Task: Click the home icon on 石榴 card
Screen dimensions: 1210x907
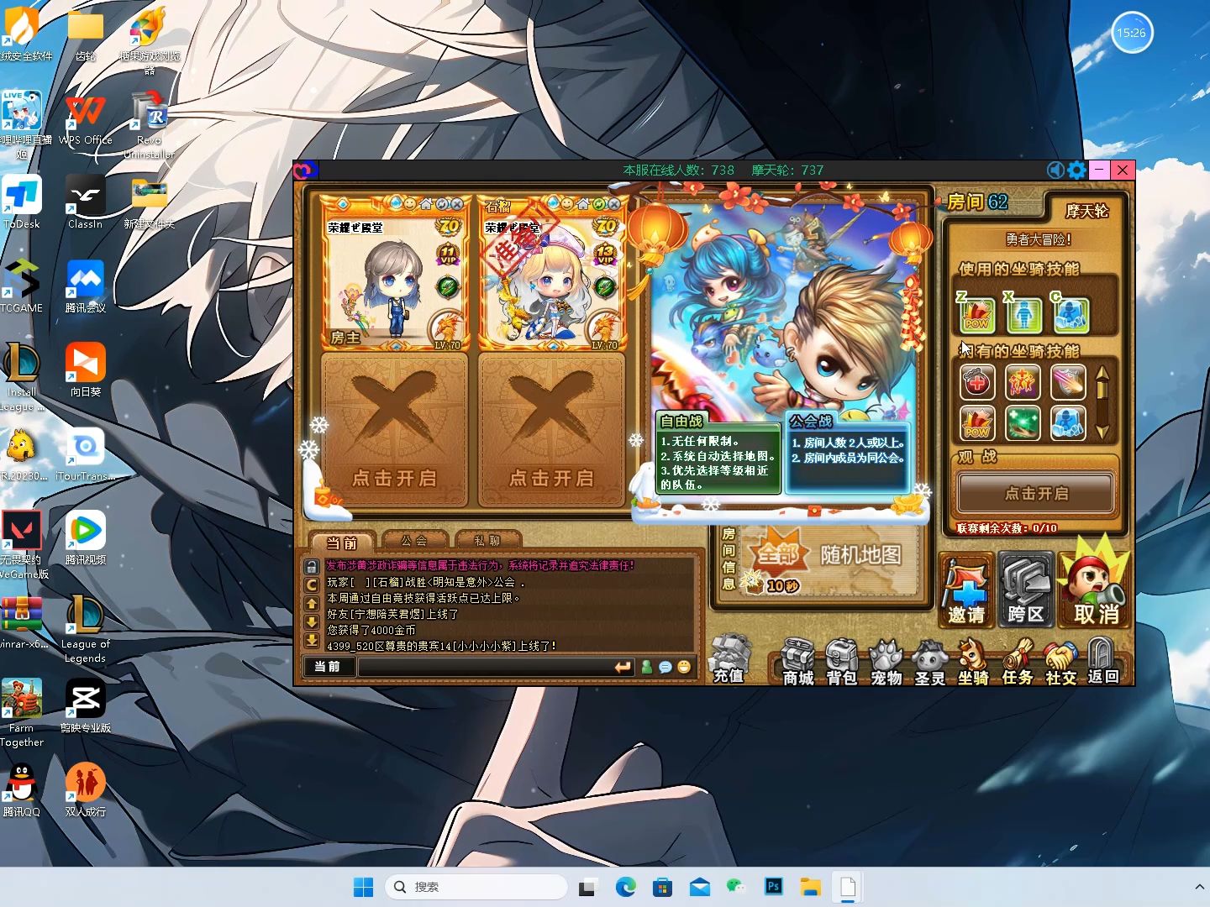Action: [582, 204]
